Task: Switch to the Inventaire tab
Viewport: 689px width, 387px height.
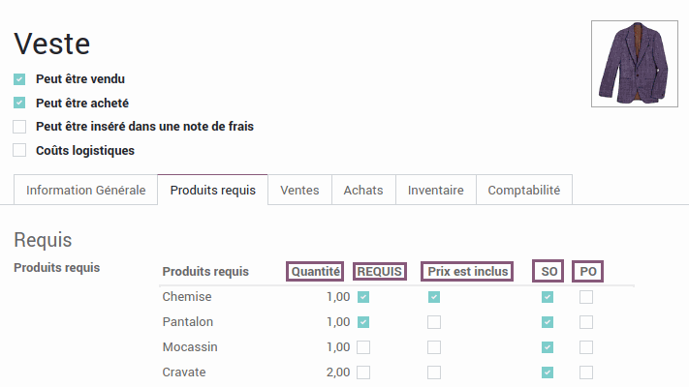Action: (435, 190)
